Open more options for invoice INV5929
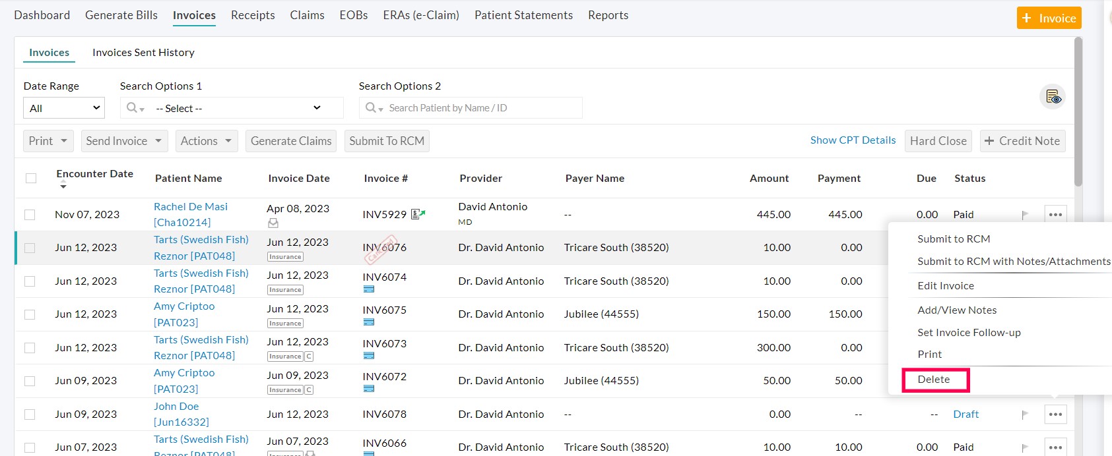Viewport: 1112px width, 456px height. 1055,215
